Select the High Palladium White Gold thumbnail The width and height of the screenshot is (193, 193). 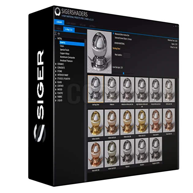point(142,90)
